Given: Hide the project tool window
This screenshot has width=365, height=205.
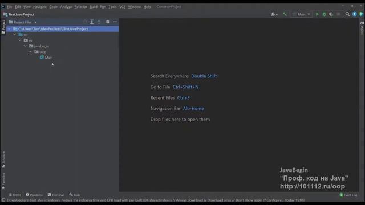Looking at the screenshot, I should click(x=115, y=22).
